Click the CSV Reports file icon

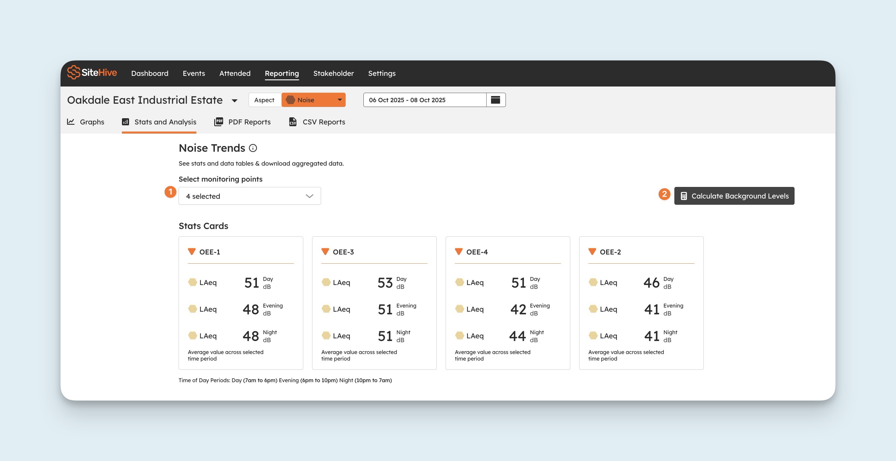click(x=293, y=122)
